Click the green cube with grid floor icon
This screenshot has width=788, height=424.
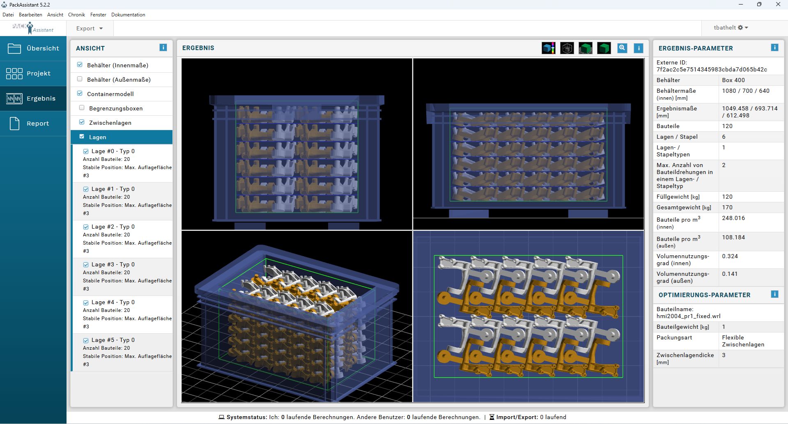(585, 48)
